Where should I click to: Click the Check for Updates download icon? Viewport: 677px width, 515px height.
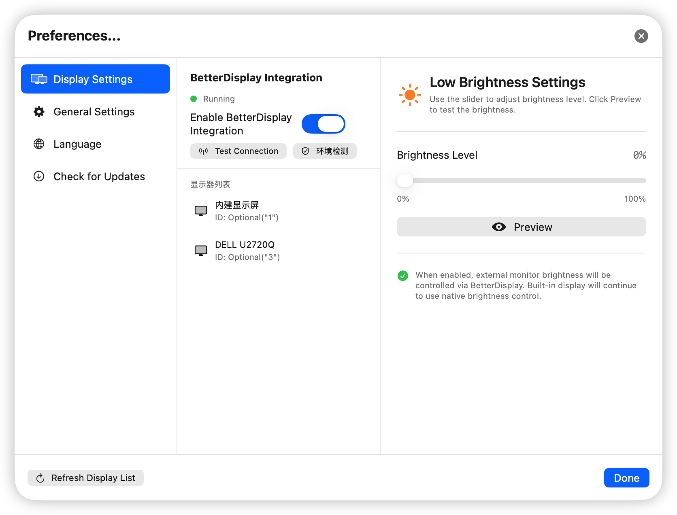coord(38,176)
